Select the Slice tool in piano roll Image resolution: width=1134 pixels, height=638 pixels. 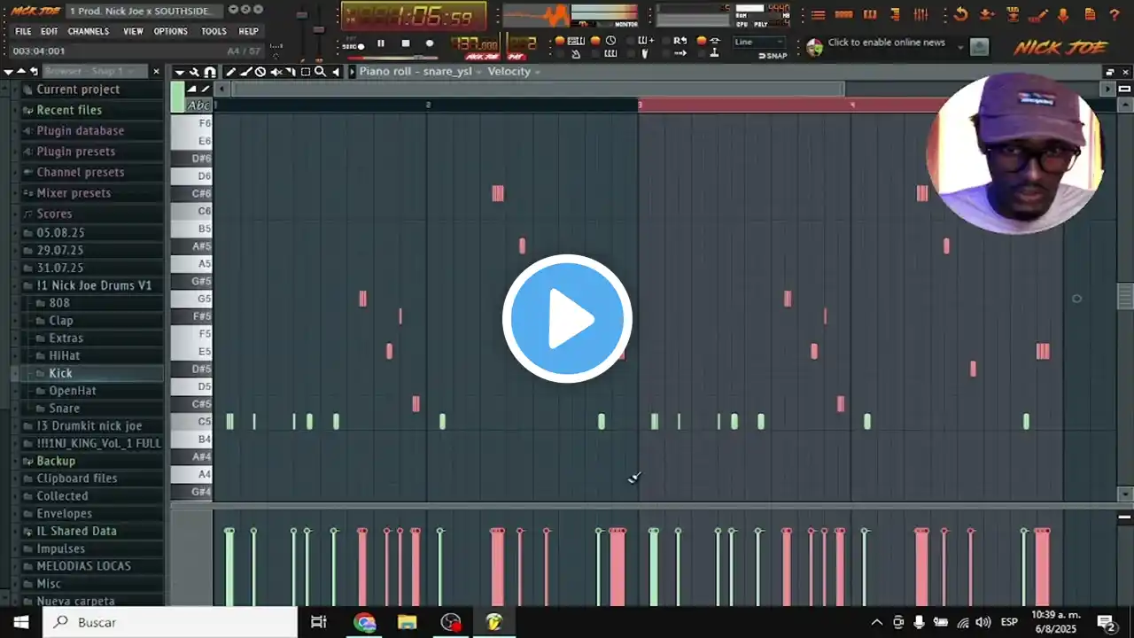[291, 72]
